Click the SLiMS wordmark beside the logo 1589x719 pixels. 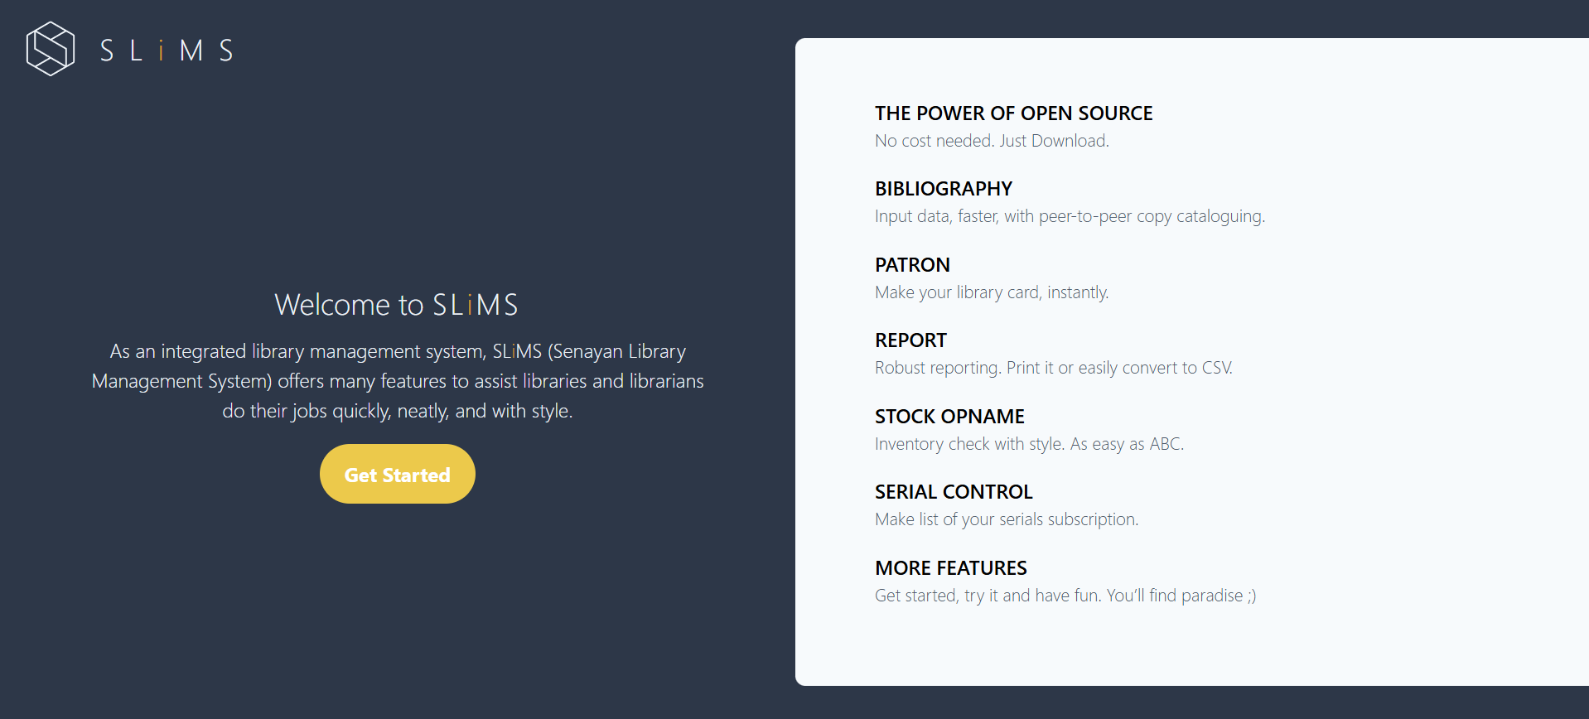(167, 51)
